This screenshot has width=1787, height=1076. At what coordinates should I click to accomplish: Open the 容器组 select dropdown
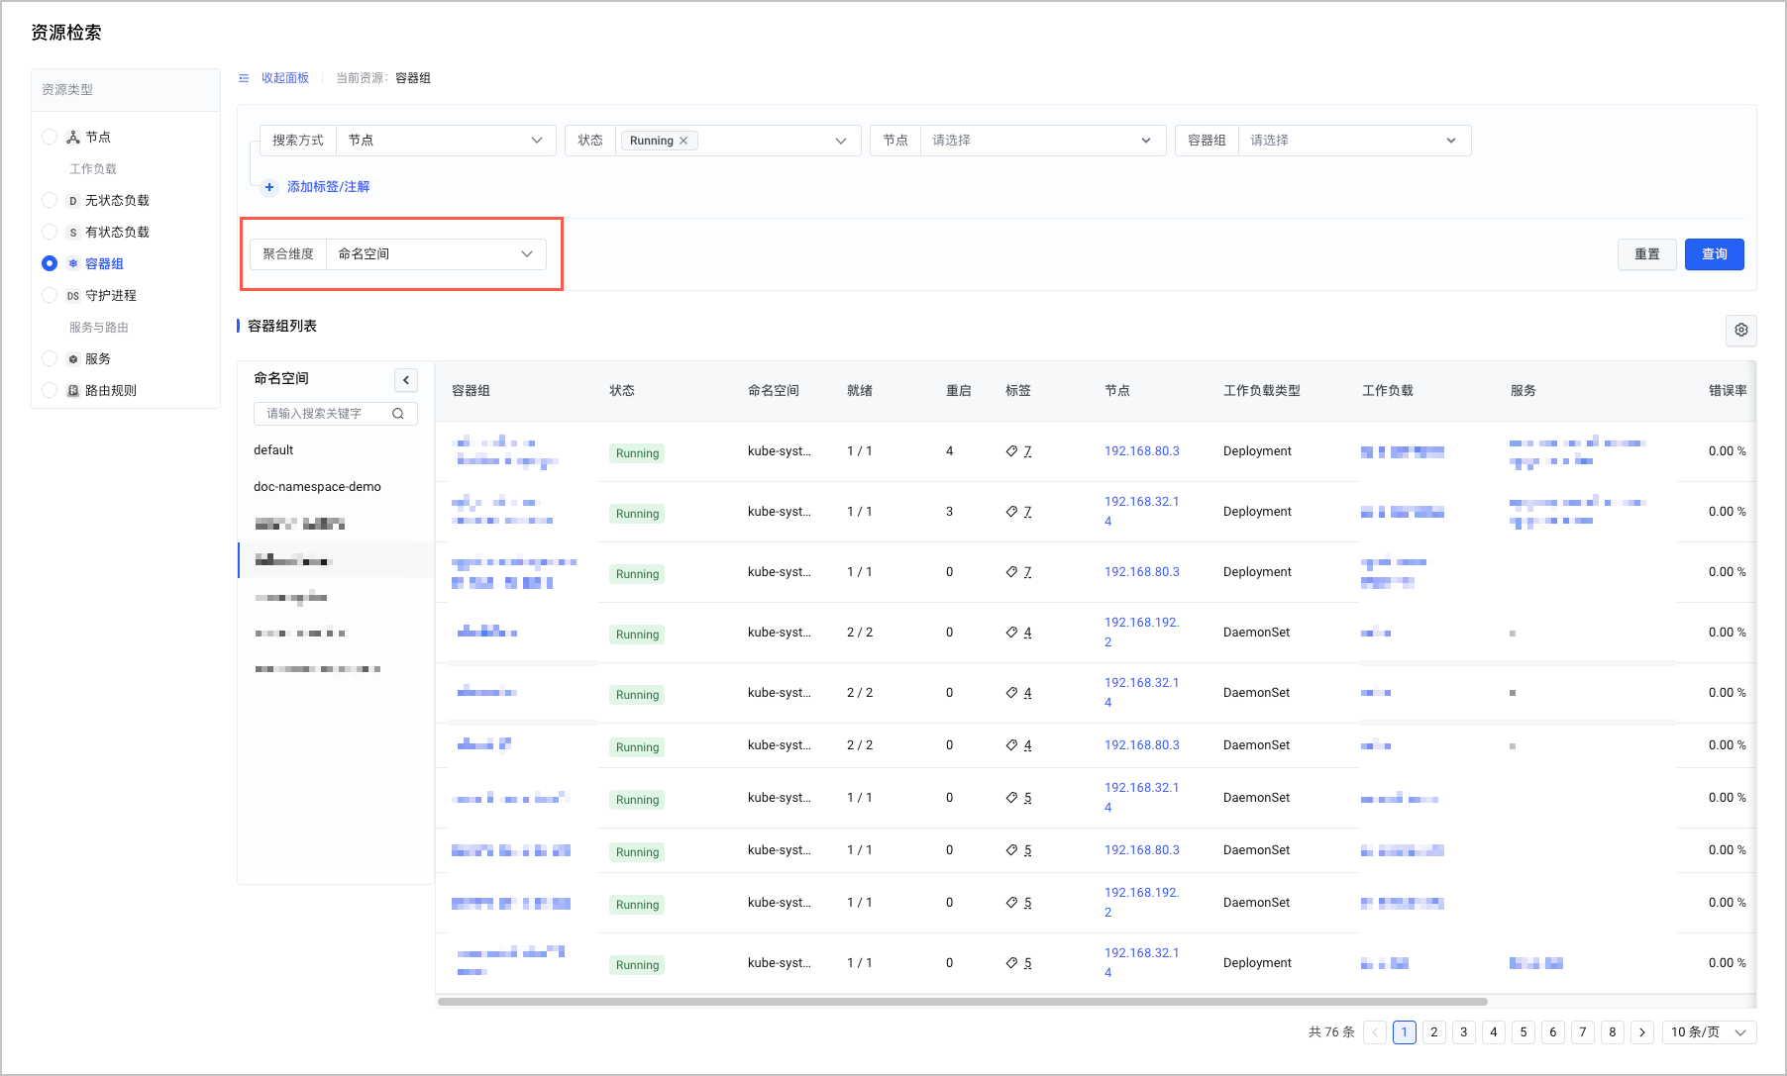[1354, 141]
